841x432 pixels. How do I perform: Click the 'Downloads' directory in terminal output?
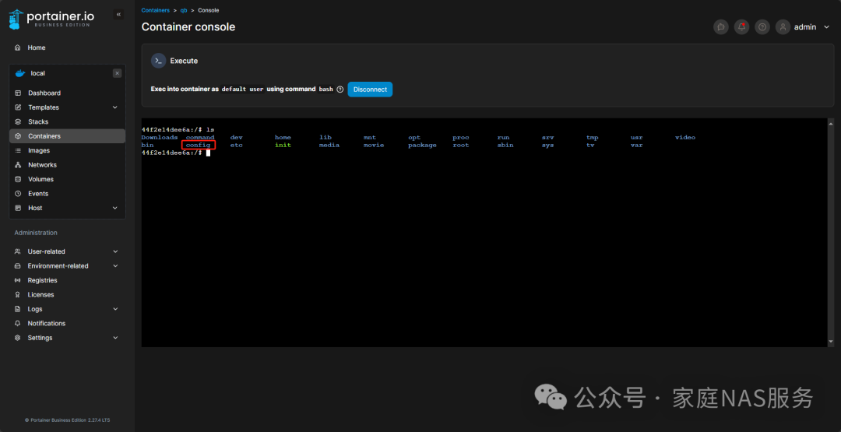tap(160, 137)
